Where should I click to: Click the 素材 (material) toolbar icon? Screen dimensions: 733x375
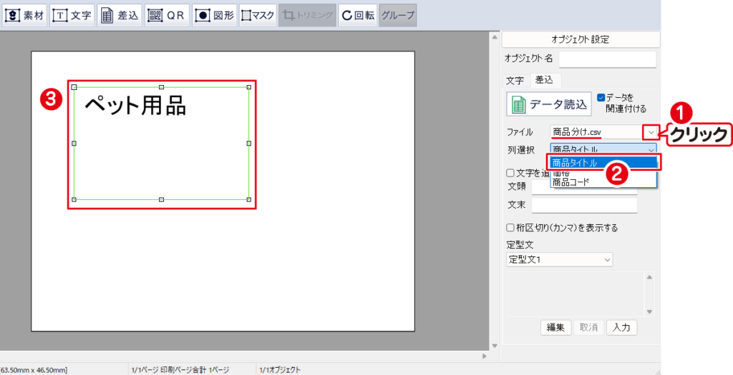[24, 15]
